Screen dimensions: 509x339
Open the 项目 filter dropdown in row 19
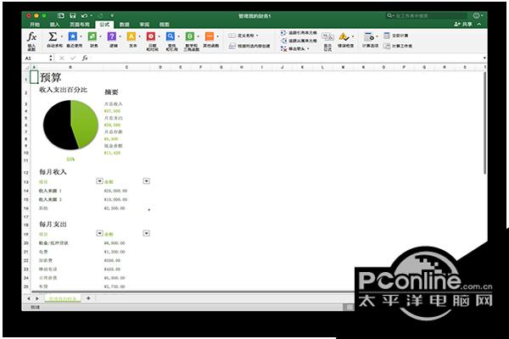[x=99, y=233]
